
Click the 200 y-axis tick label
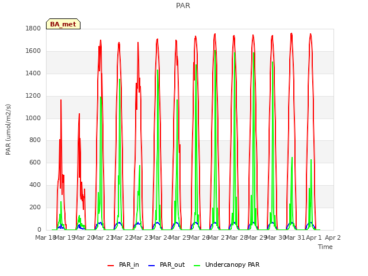point(35,207)
